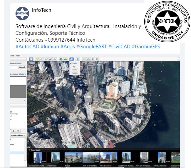Toggle the Google Earth sidebar icon
This screenshot has height=168, width=191.
click(31, 59)
